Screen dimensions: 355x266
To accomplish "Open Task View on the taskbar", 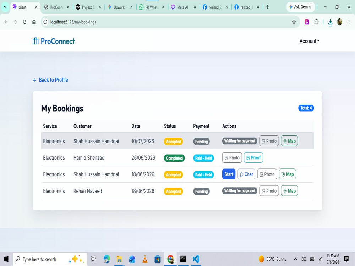I will coord(93,259).
